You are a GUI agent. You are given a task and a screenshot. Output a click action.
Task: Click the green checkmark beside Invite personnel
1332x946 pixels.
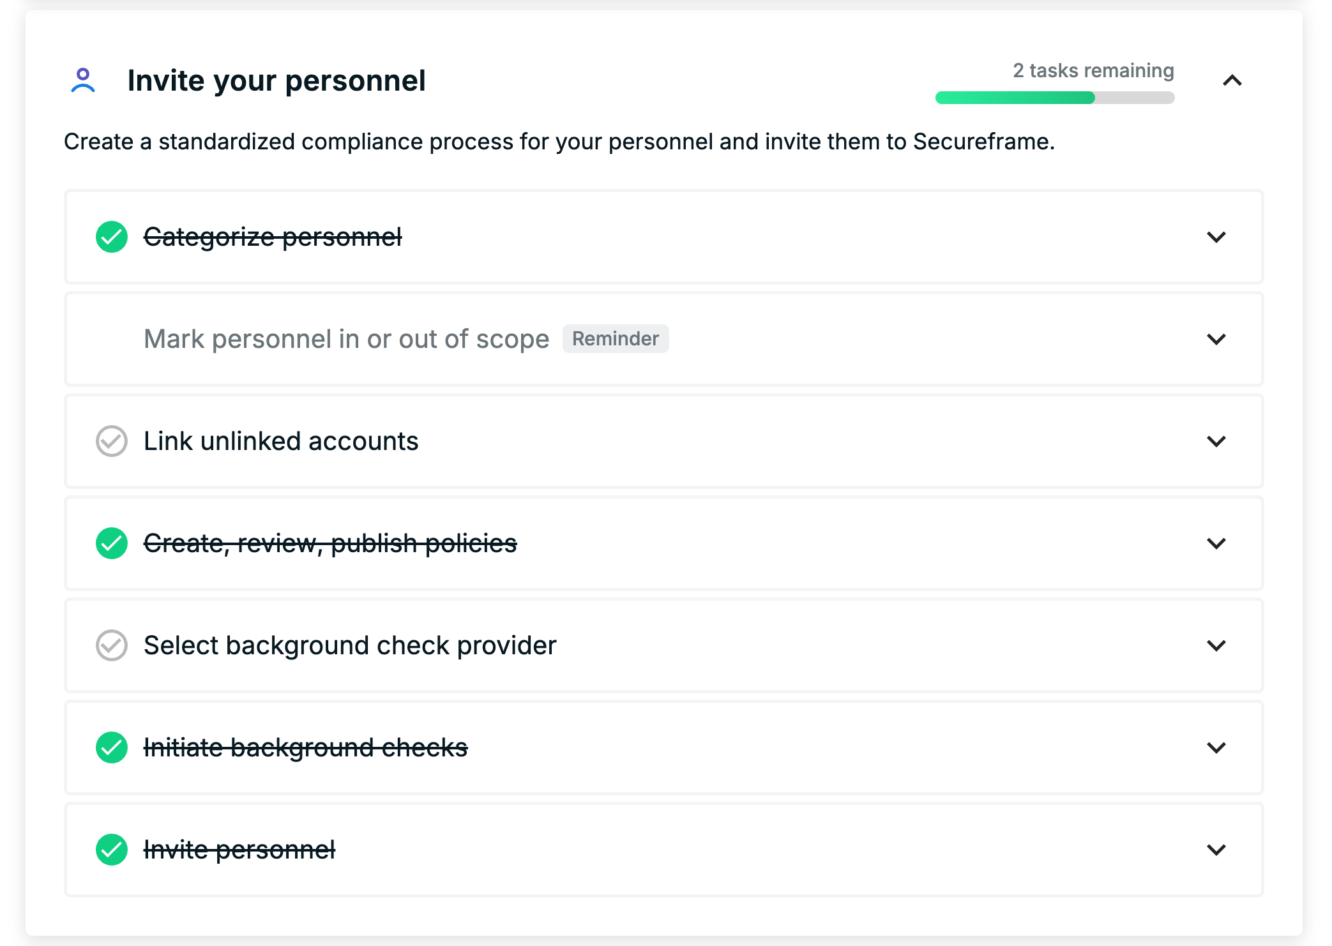tap(112, 850)
